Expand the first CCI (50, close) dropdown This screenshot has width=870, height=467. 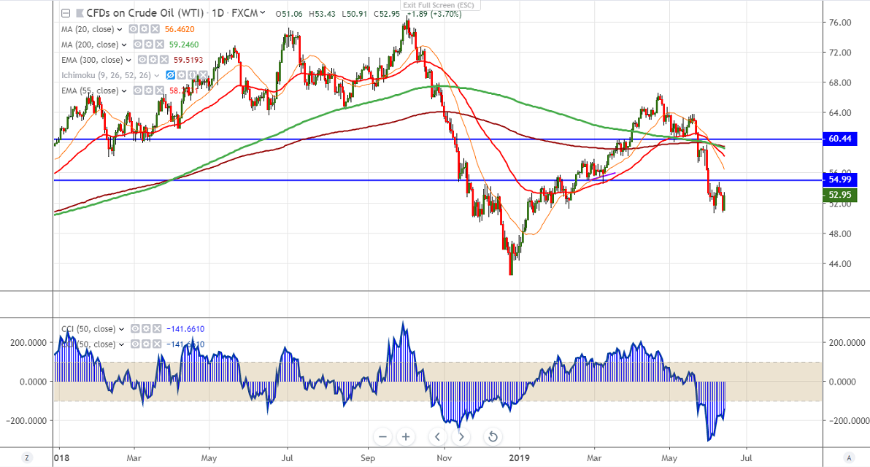coord(121,329)
